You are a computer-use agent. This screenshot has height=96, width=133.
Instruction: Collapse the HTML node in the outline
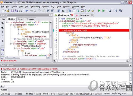pyautogui.click(x=15, y=27)
